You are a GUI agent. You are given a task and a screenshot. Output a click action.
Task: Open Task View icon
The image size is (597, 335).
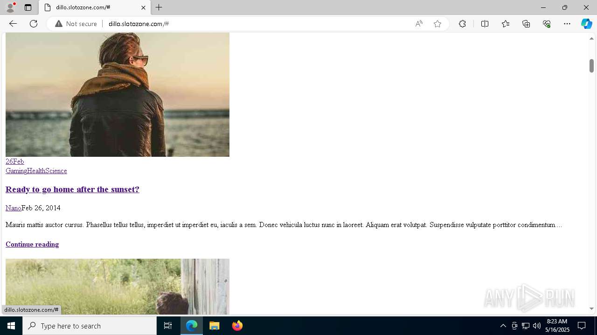coord(168,326)
